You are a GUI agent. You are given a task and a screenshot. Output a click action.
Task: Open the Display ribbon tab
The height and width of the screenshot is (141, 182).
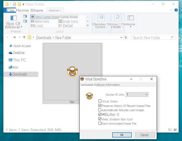tap(55, 10)
